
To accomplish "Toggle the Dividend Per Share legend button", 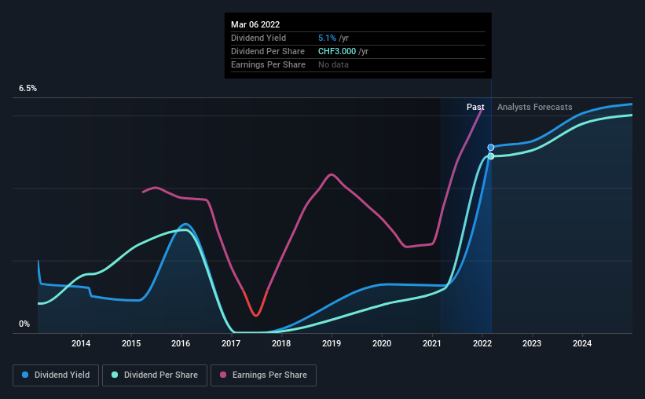I will [x=155, y=375].
